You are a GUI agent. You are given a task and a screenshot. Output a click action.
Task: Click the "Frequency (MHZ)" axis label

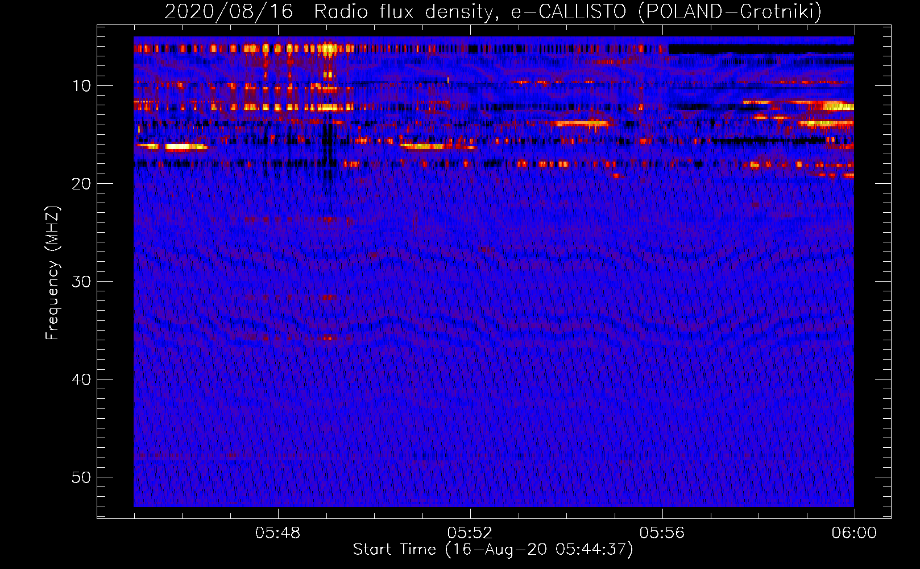[x=52, y=273]
